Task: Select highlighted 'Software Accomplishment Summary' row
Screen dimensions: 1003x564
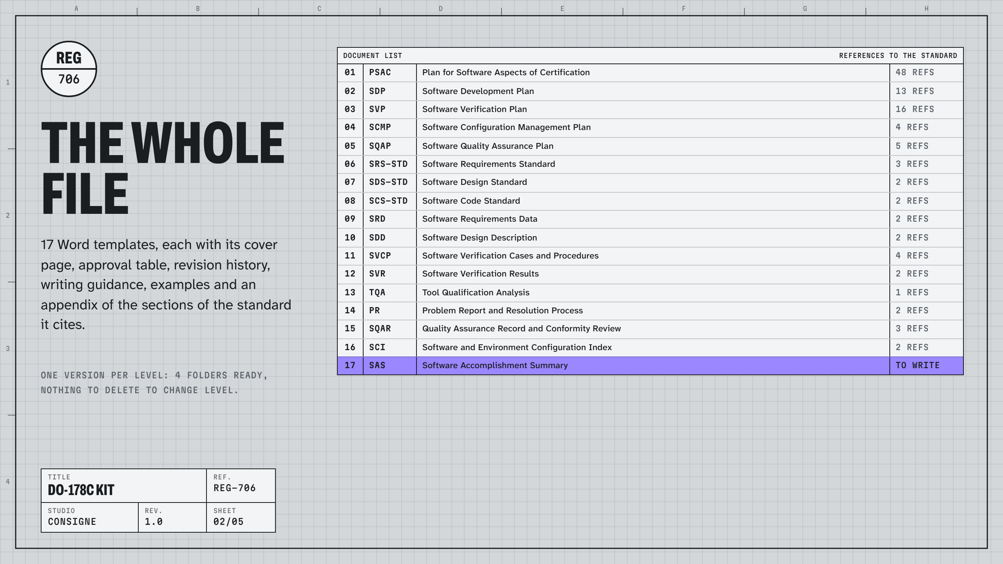Action: [x=650, y=366]
